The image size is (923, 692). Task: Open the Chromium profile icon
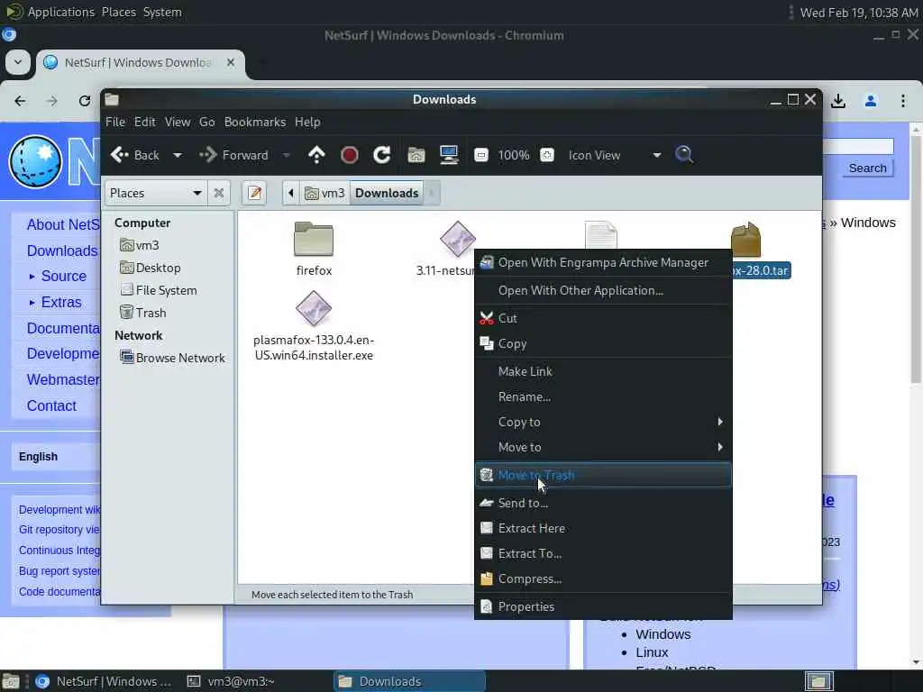coord(871,101)
